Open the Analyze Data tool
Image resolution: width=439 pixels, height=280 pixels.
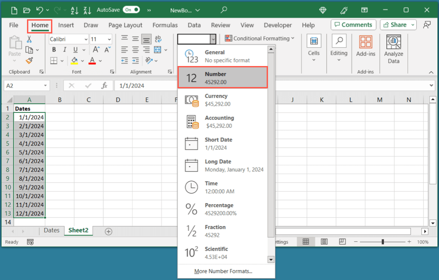pyautogui.click(x=393, y=48)
